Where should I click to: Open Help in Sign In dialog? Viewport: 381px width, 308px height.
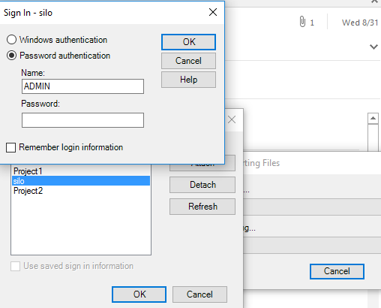(x=188, y=80)
